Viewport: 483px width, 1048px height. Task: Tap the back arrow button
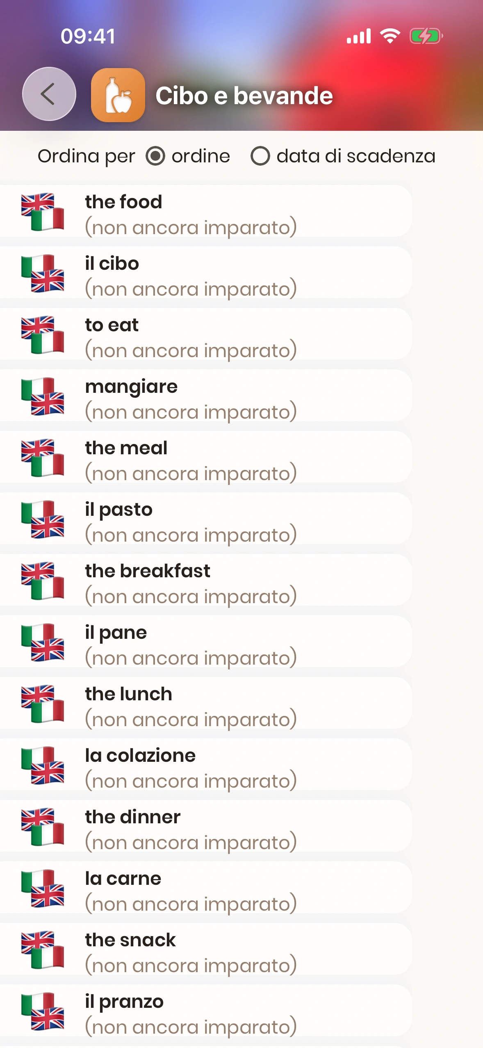(49, 94)
